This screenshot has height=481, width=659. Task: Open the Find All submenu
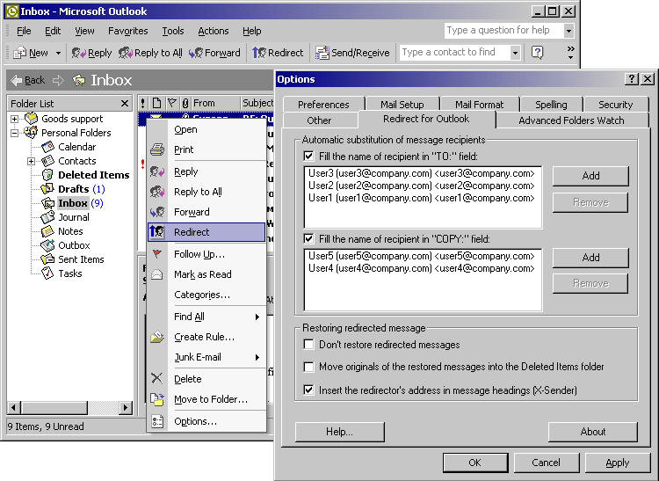pos(206,317)
